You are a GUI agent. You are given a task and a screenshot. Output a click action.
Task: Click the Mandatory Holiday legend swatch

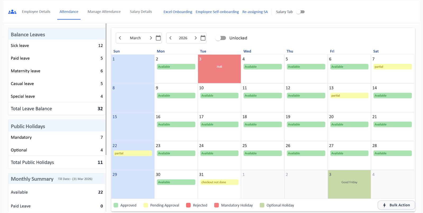click(x=217, y=205)
